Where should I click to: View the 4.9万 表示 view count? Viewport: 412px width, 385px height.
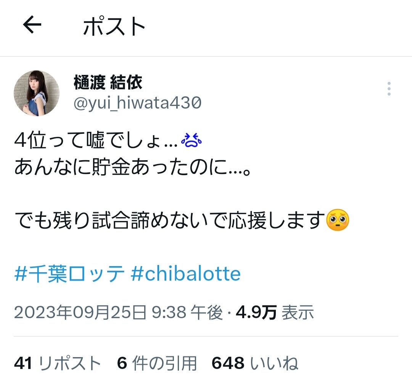click(275, 312)
